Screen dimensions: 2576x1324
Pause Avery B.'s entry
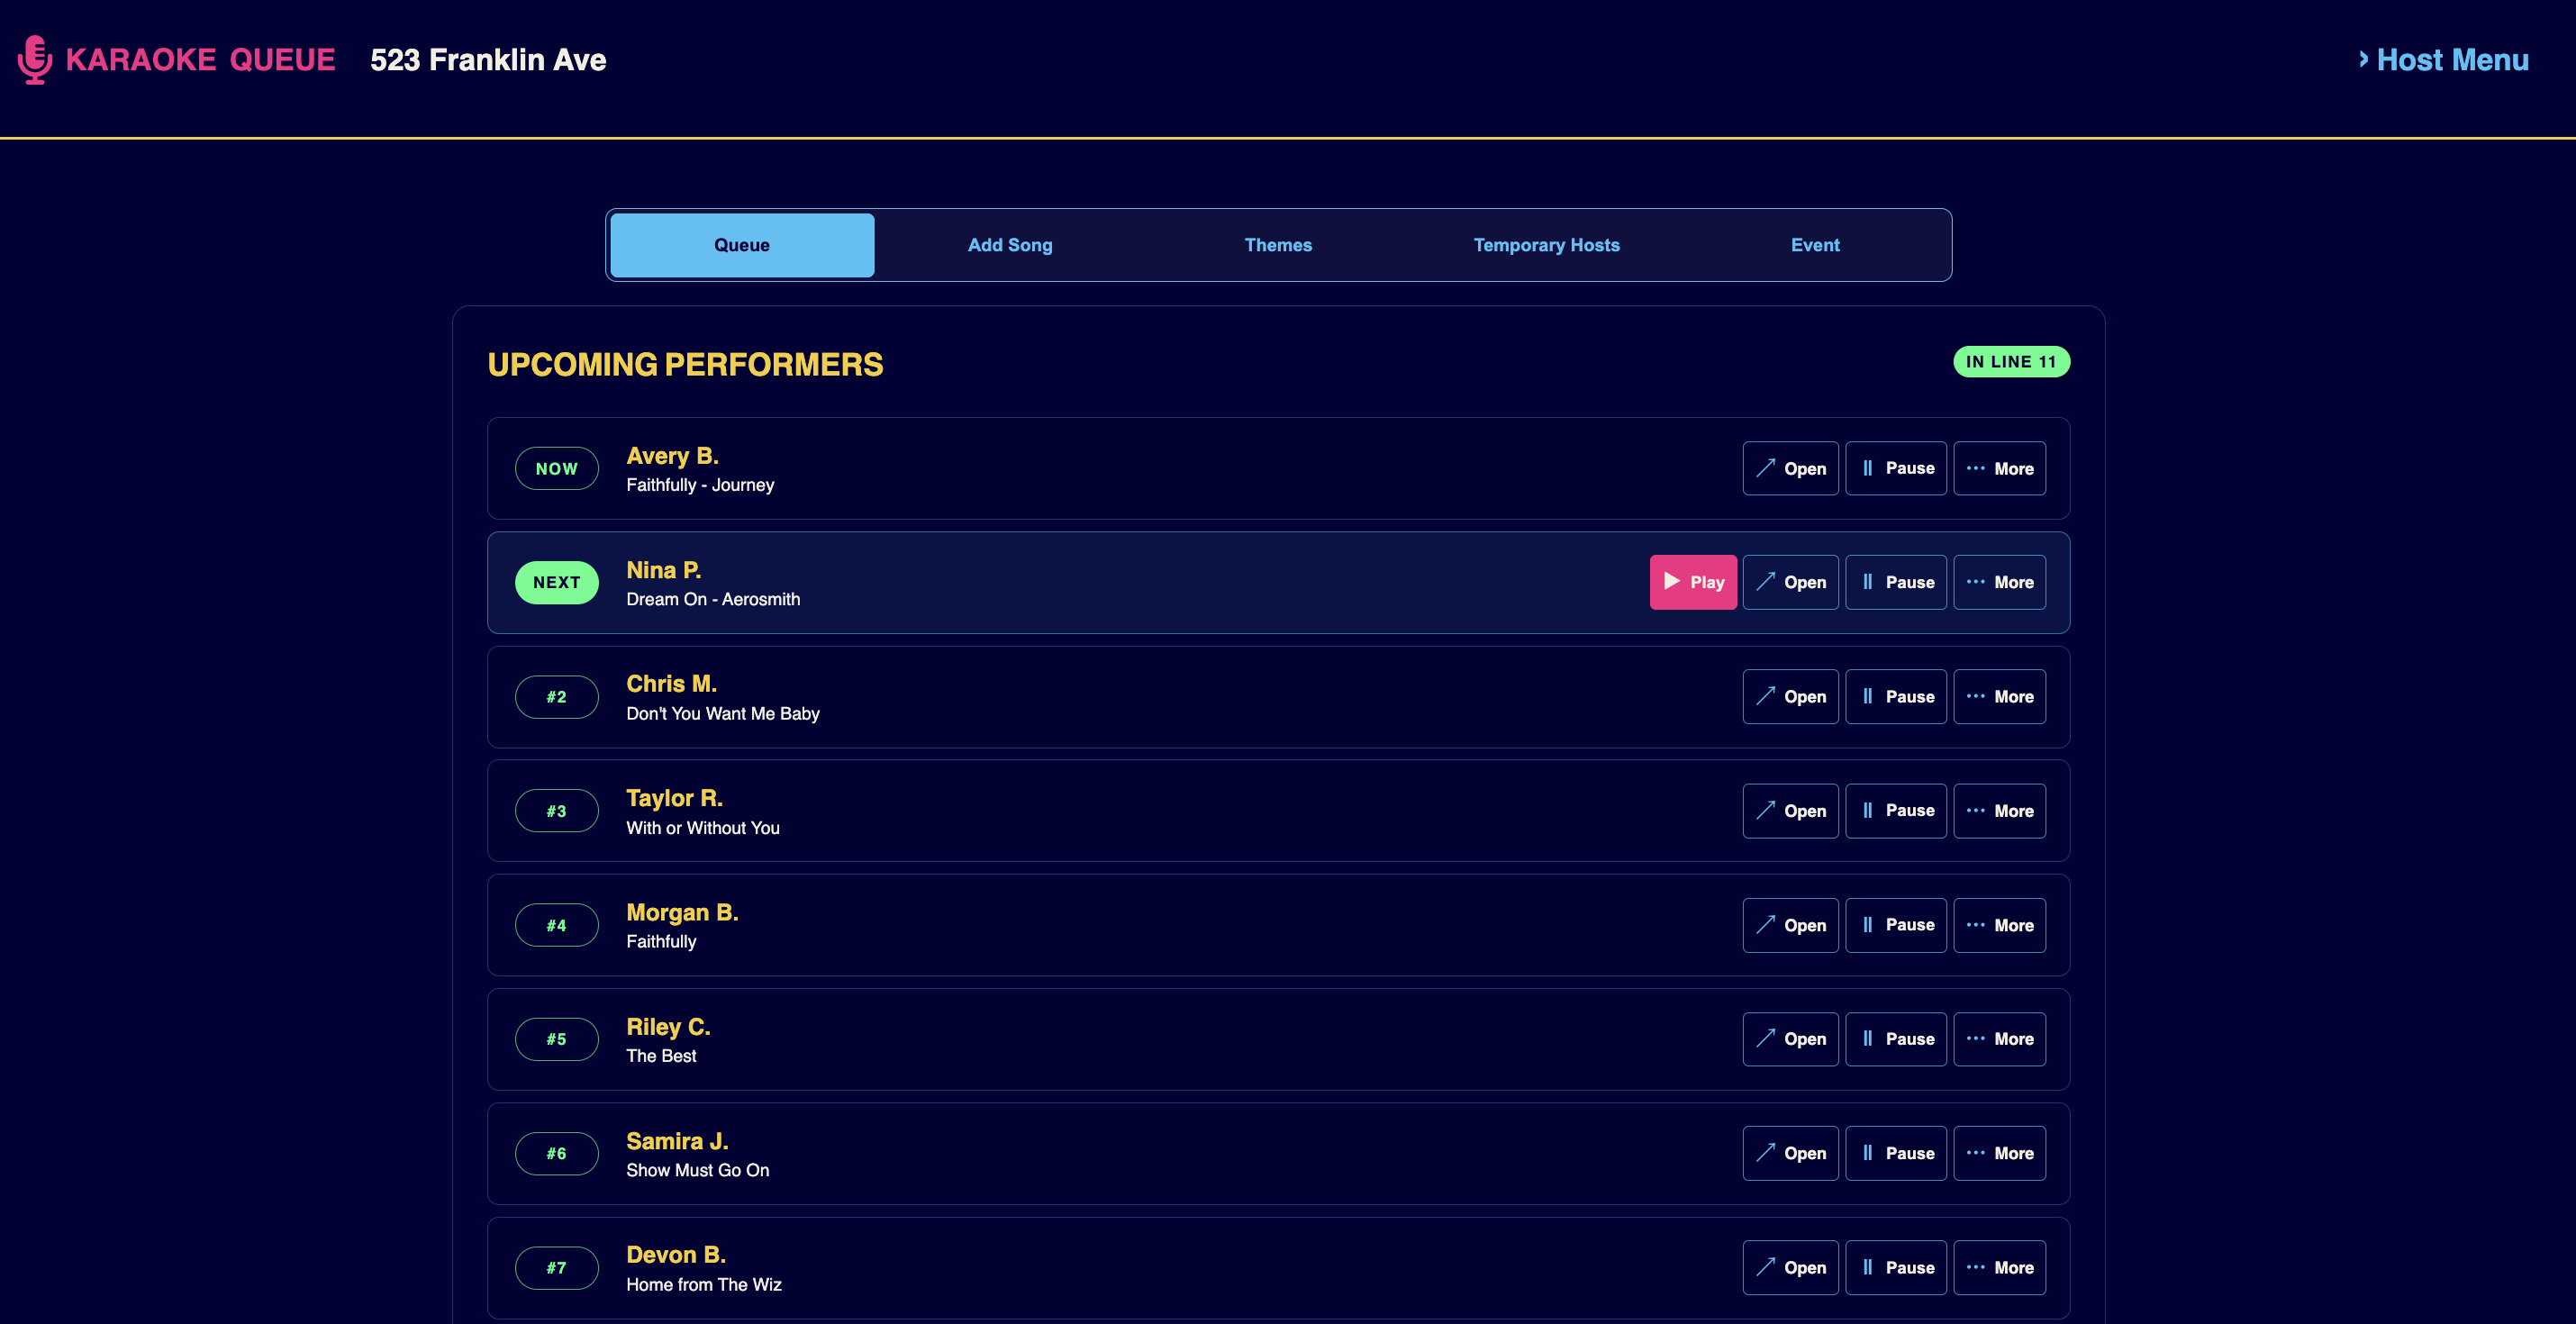click(1896, 468)
